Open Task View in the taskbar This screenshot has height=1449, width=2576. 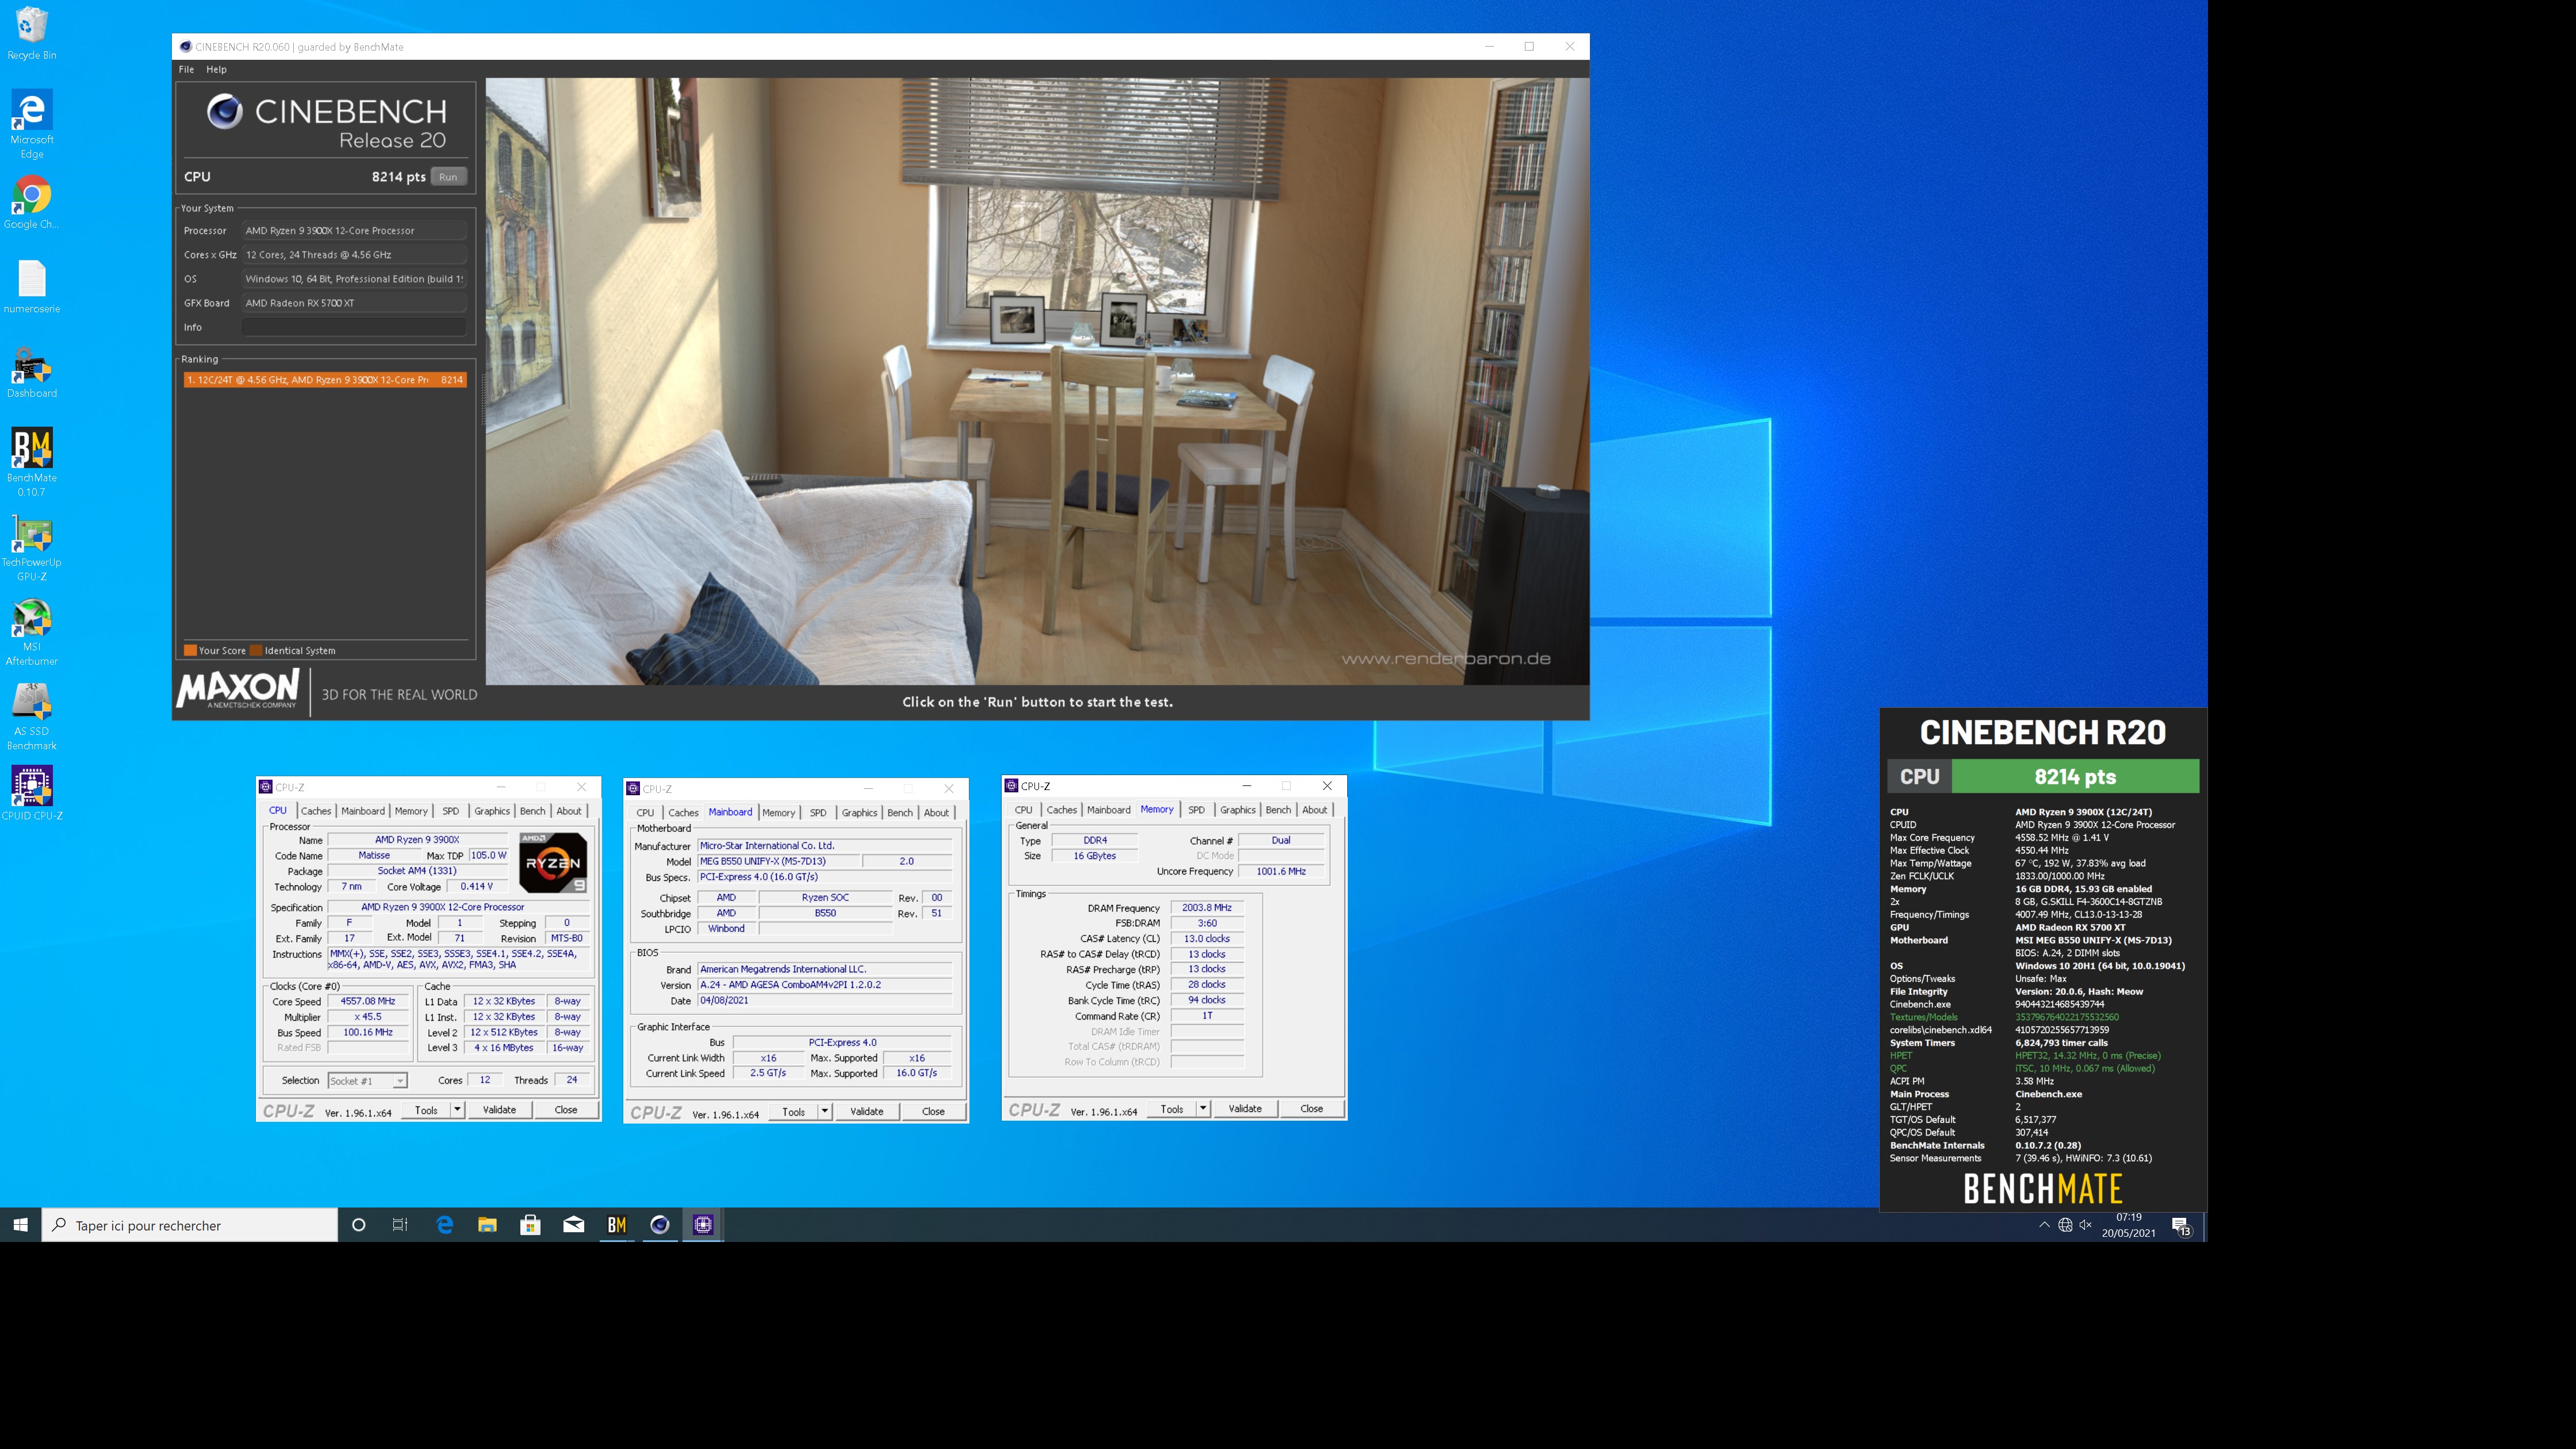coord(400,1224)
